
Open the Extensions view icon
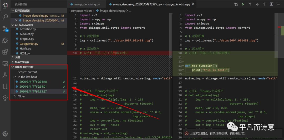pyautogui.click(x=5, y=52)
